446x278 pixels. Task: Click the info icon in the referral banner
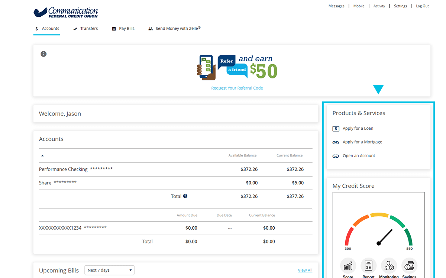point(43,54)
